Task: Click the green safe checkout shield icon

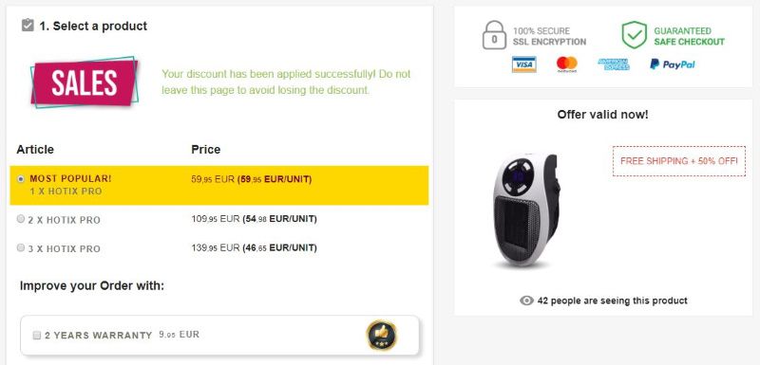Action: point(634,35)
